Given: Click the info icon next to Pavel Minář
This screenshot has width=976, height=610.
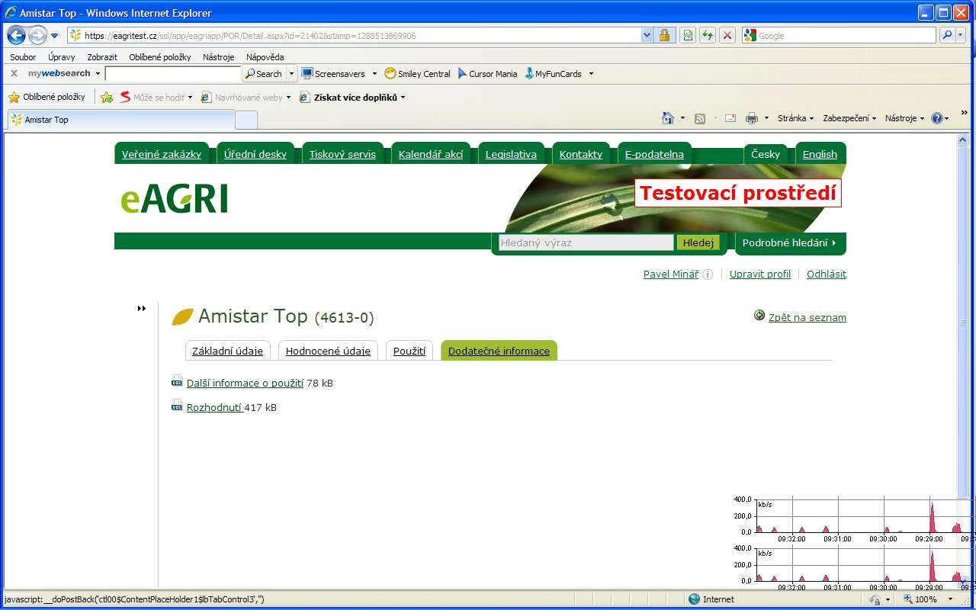Looking at the screenshot, I should (708, 274).
